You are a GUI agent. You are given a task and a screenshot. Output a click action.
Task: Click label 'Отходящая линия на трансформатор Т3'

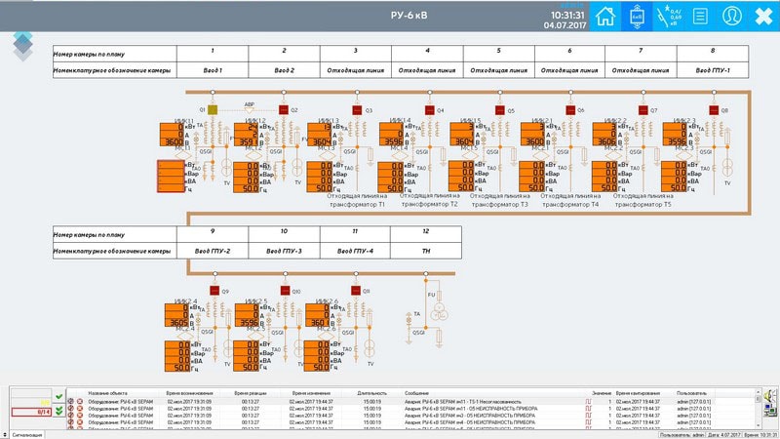[500, 200]
